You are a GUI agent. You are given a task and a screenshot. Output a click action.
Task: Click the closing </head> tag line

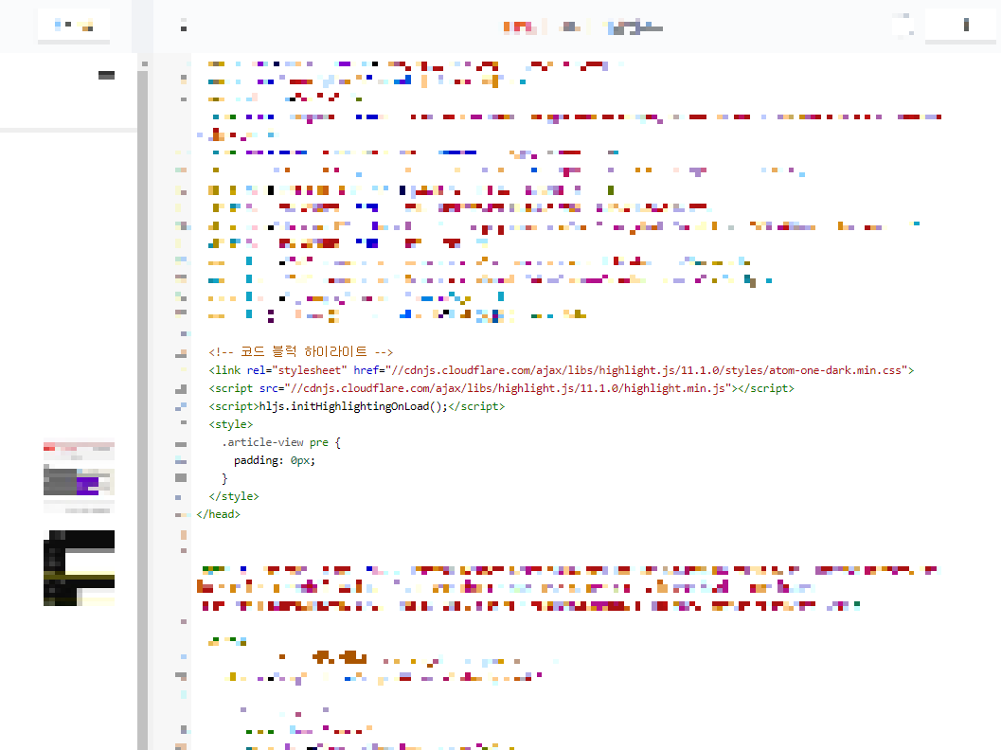pos(219,514)
